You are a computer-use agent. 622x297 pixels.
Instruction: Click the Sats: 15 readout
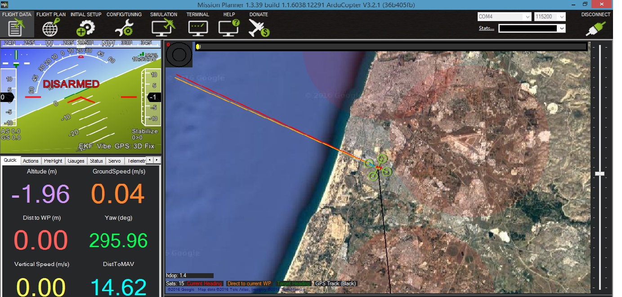pyautogui.click(x=175, y=284)
